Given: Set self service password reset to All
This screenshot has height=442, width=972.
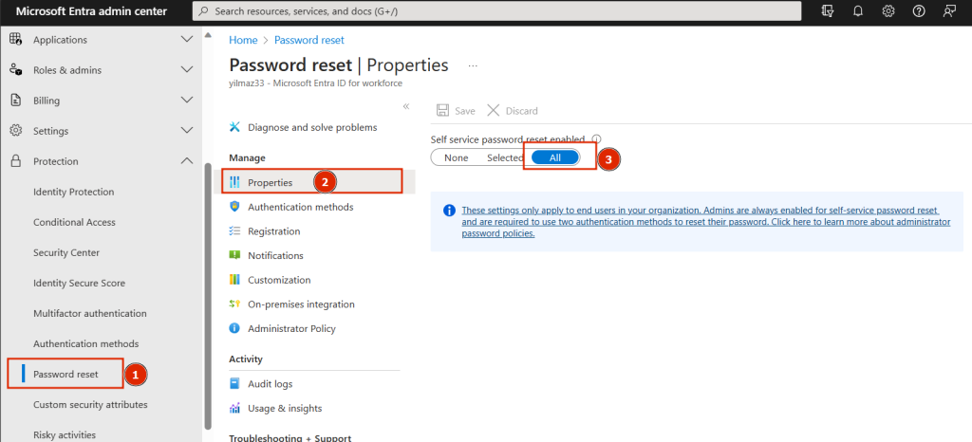Looking at the screenshot, I should coord(555,157).
